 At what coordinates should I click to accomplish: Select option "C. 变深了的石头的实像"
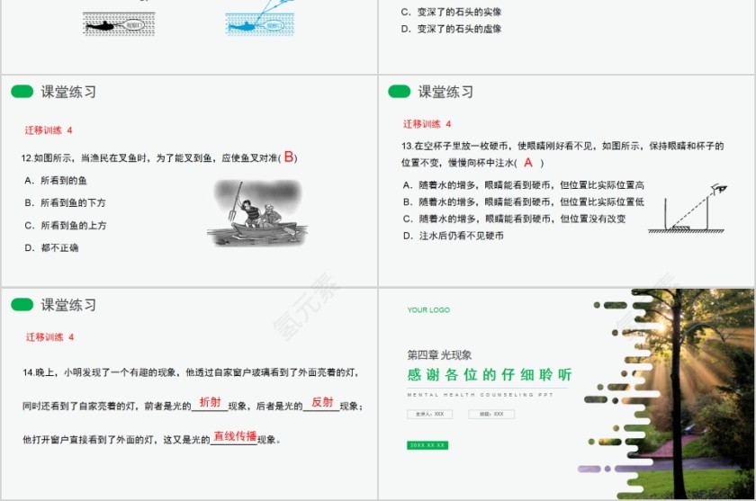[451, 12]
